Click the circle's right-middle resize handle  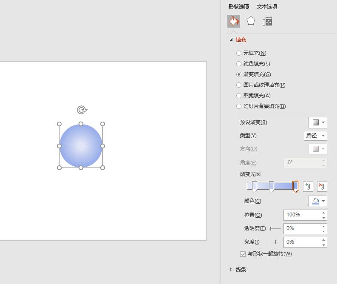[102, 146]
